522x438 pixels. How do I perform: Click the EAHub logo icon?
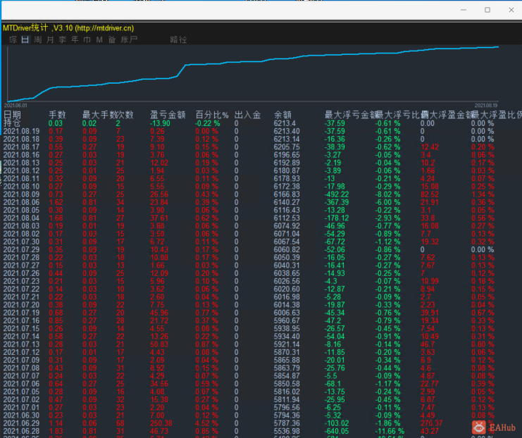pos(479,427)
